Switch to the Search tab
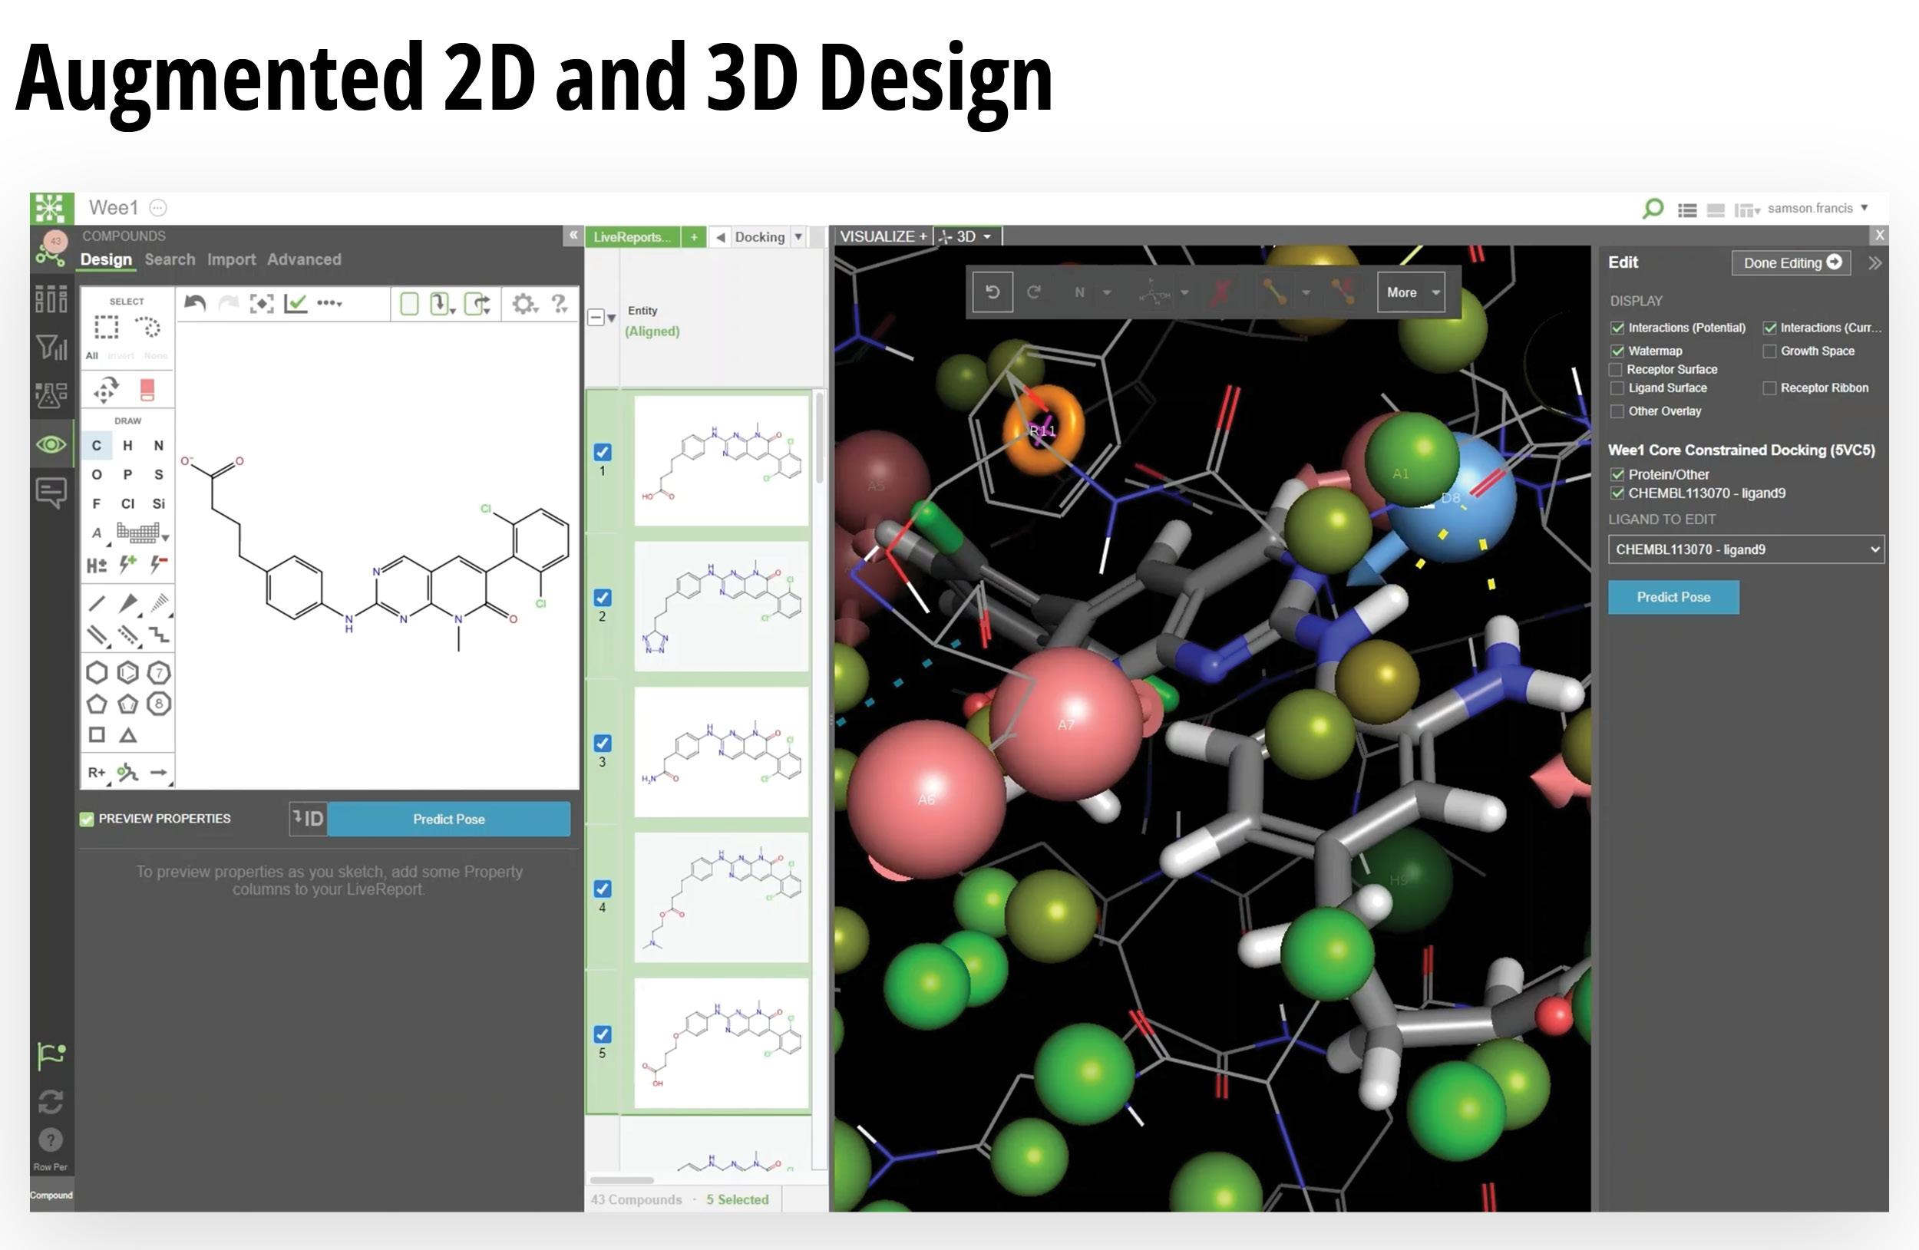The image size is (1919, 1250). click(x=170, y=259)
